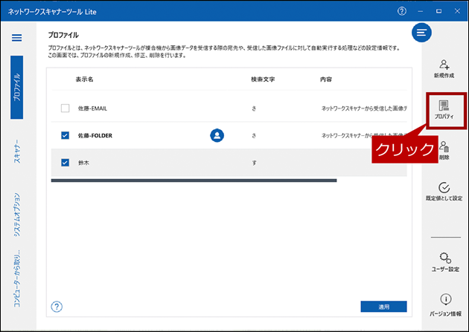469x332 pixels.
Task: Check the 佐藤-EMAIL profile checkbox
Action: 65,108
